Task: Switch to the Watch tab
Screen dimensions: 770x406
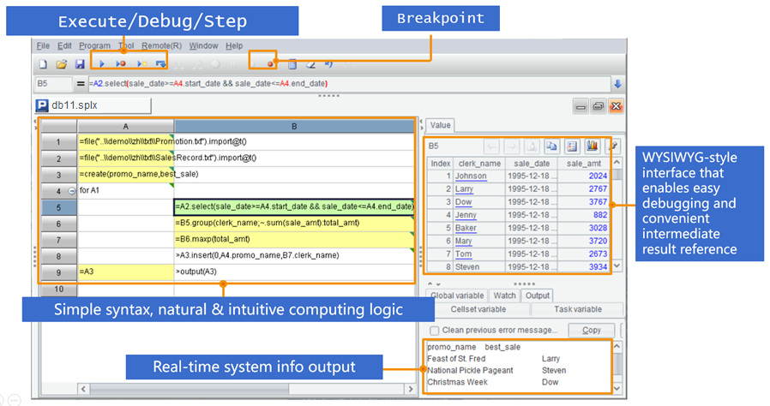Action: [505, 296]
